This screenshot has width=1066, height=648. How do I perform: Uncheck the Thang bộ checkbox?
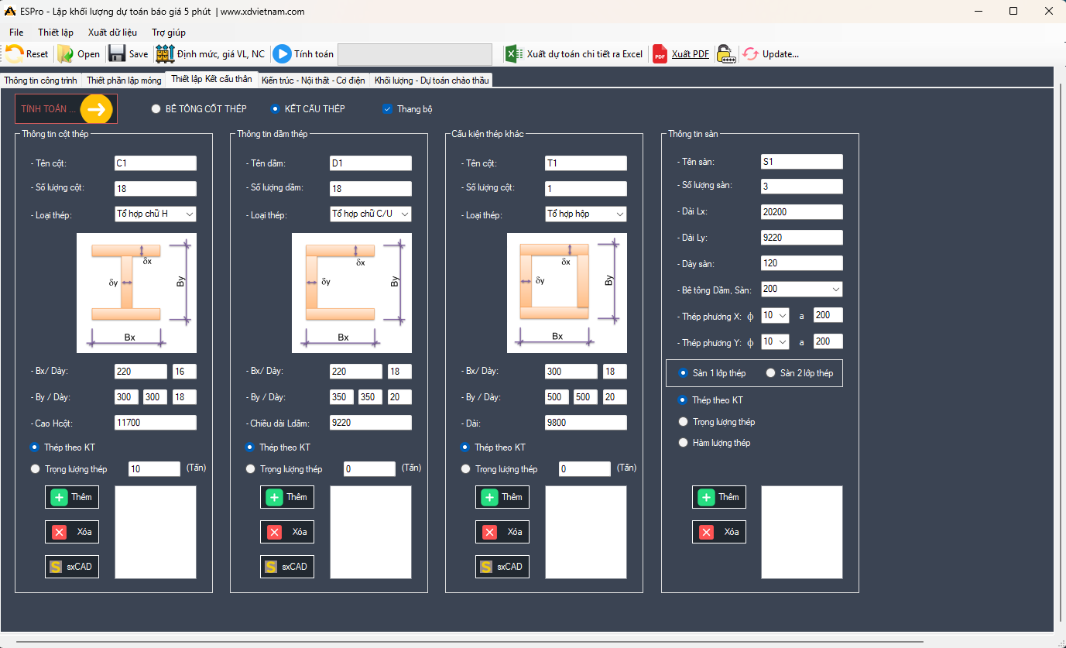[x=388, y=109]
